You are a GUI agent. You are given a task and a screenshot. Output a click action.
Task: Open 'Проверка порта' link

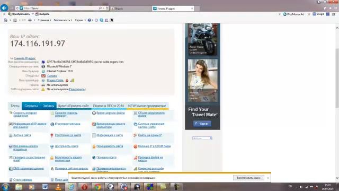[106, 158]
